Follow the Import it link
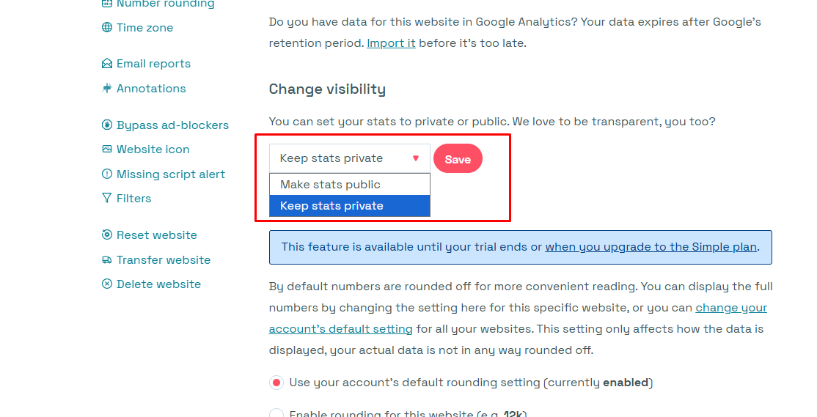This screenshot has height=417, width=817. (391, 43)
